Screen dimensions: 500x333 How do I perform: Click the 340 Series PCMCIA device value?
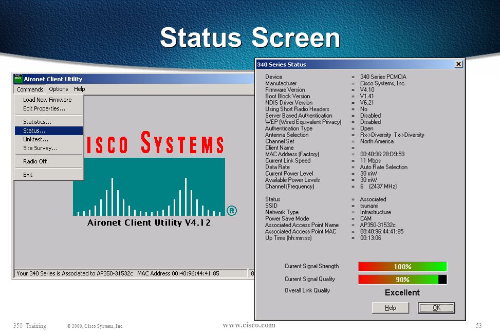pyautogui.click(x=383, y=77)
